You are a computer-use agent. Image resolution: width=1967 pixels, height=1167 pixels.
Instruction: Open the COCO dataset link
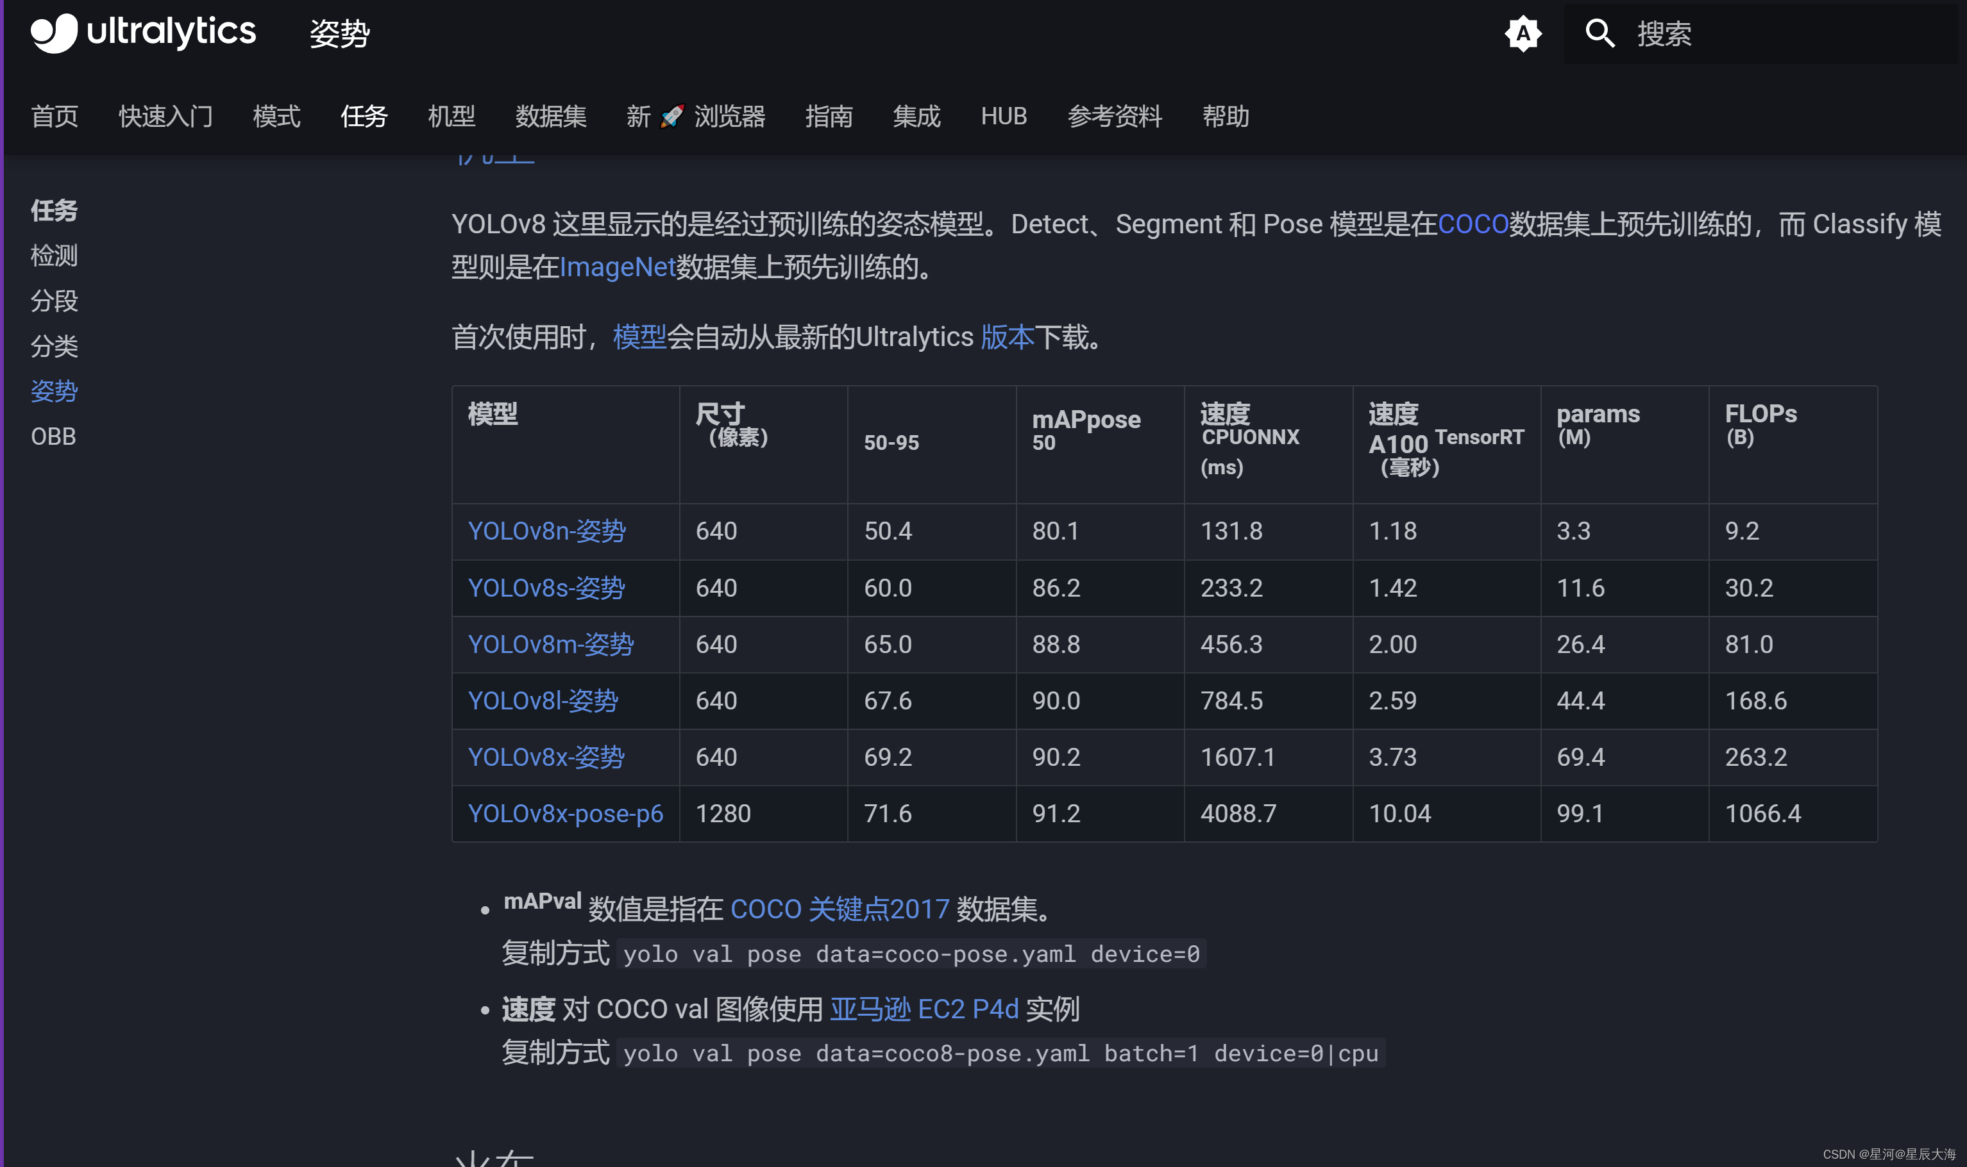[1473, 224]
